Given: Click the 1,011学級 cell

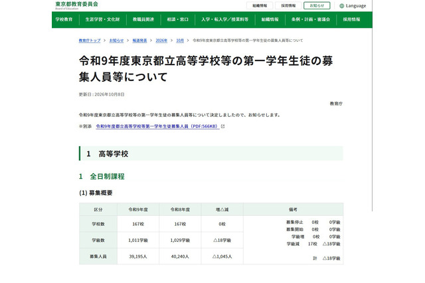Looking at the screenshot, I should tap(138, 240).
